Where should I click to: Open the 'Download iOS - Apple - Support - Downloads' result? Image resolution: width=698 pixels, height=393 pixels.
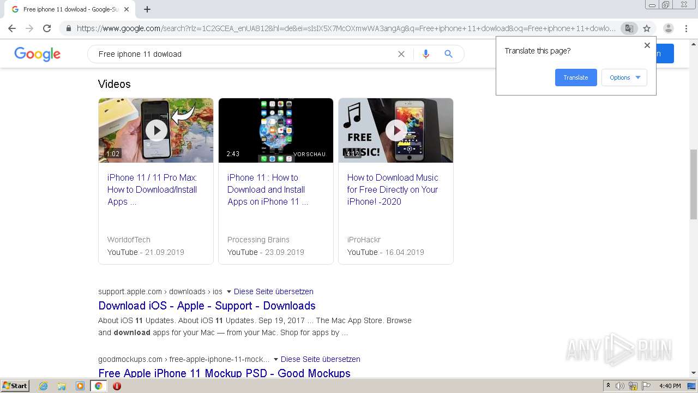[207, 306]
